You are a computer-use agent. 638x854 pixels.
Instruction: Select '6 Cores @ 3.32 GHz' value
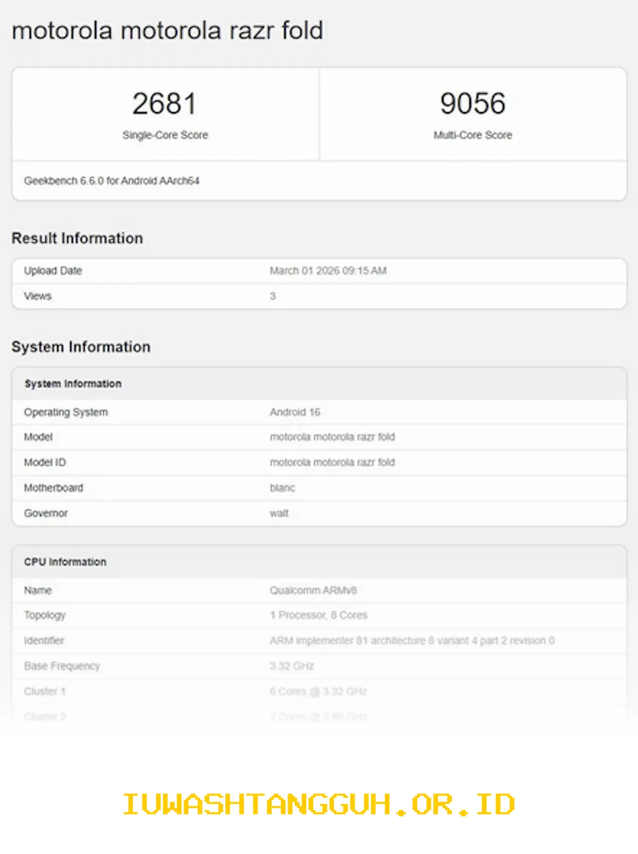point(318,692)
